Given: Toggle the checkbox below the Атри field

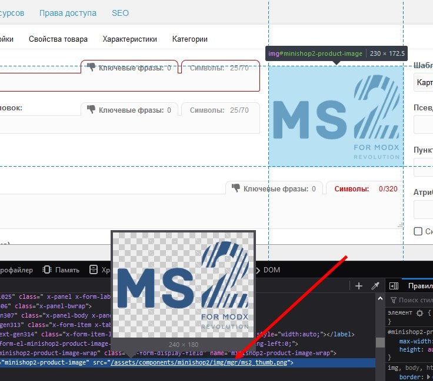Looking at the screenshot, I should click(418, 231).
